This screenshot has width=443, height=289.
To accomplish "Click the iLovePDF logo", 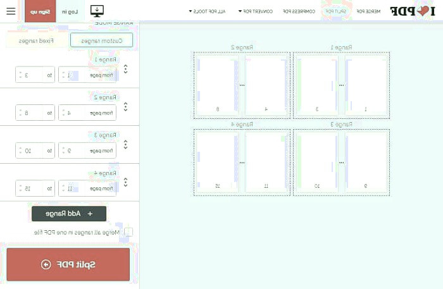I will point(412,11).
